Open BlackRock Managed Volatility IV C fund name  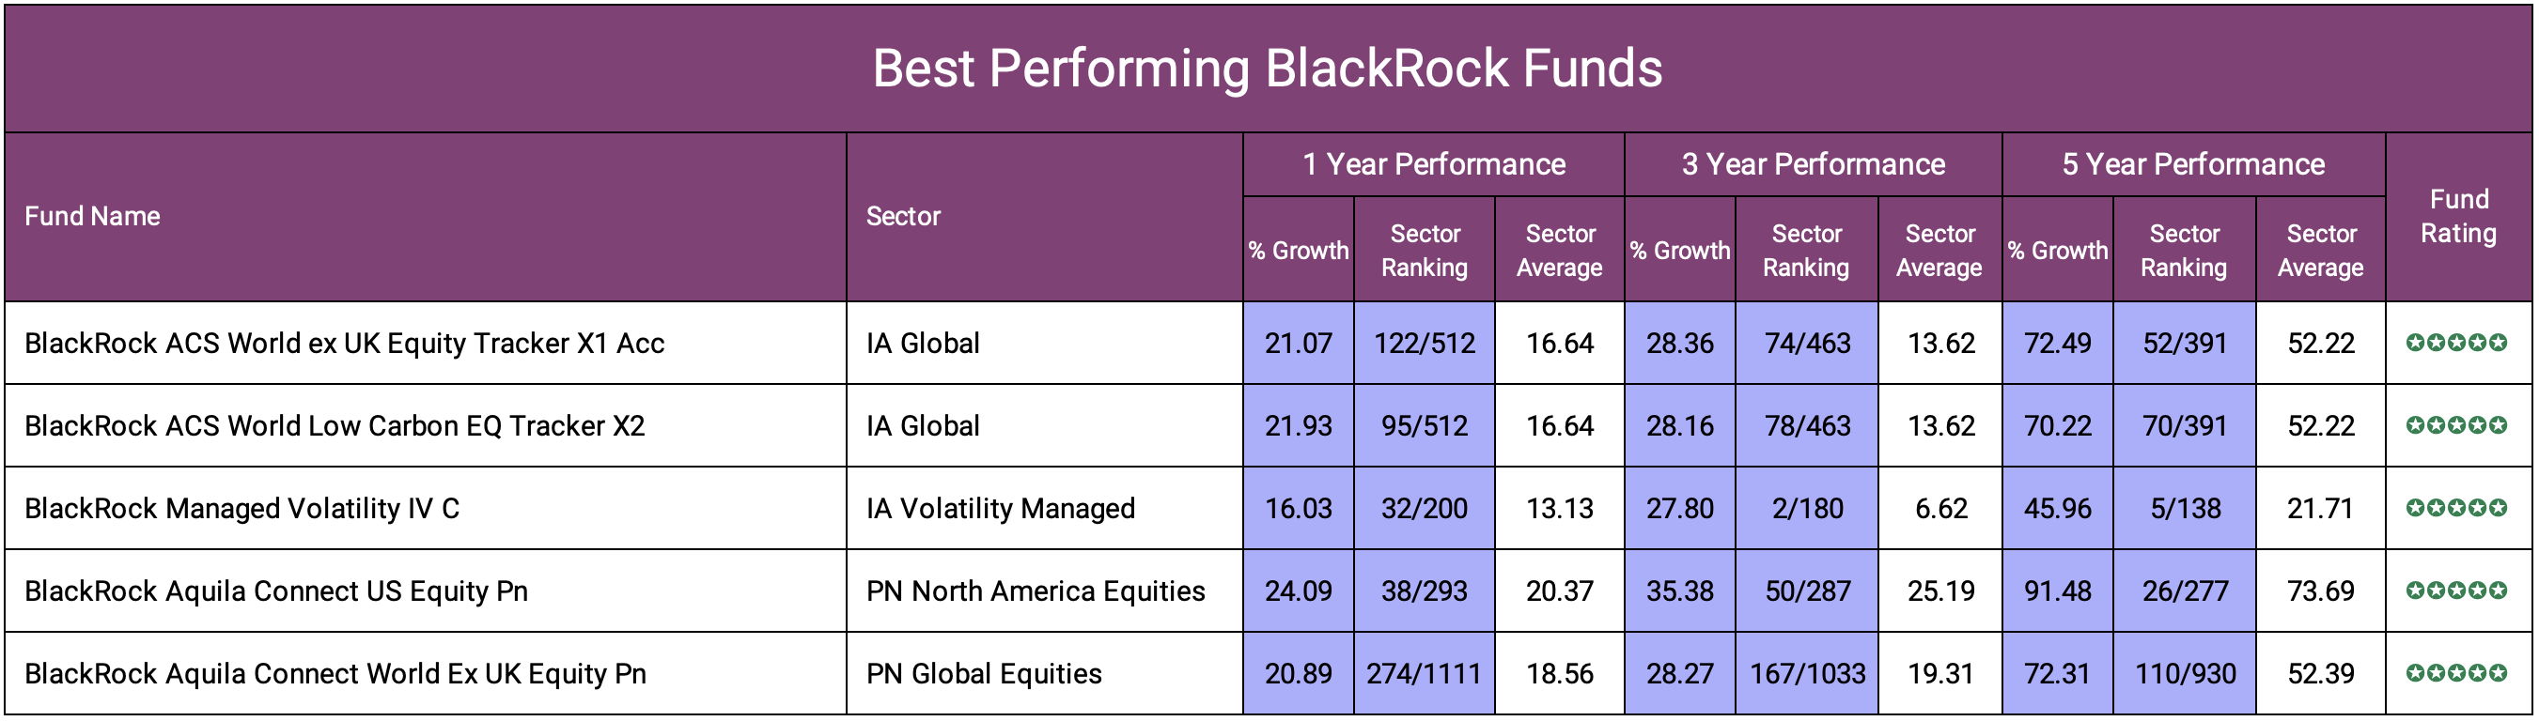point(242,508)
